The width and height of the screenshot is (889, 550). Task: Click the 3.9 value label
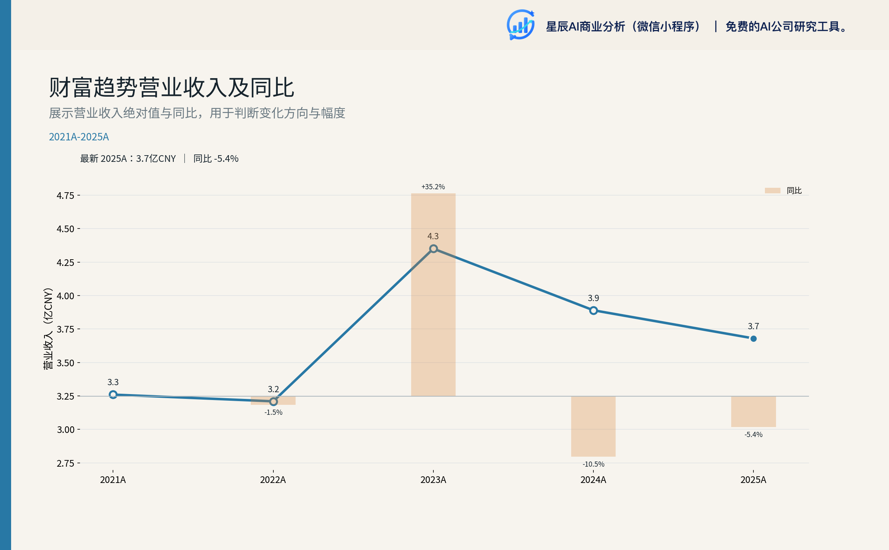[x=593, y=298]
